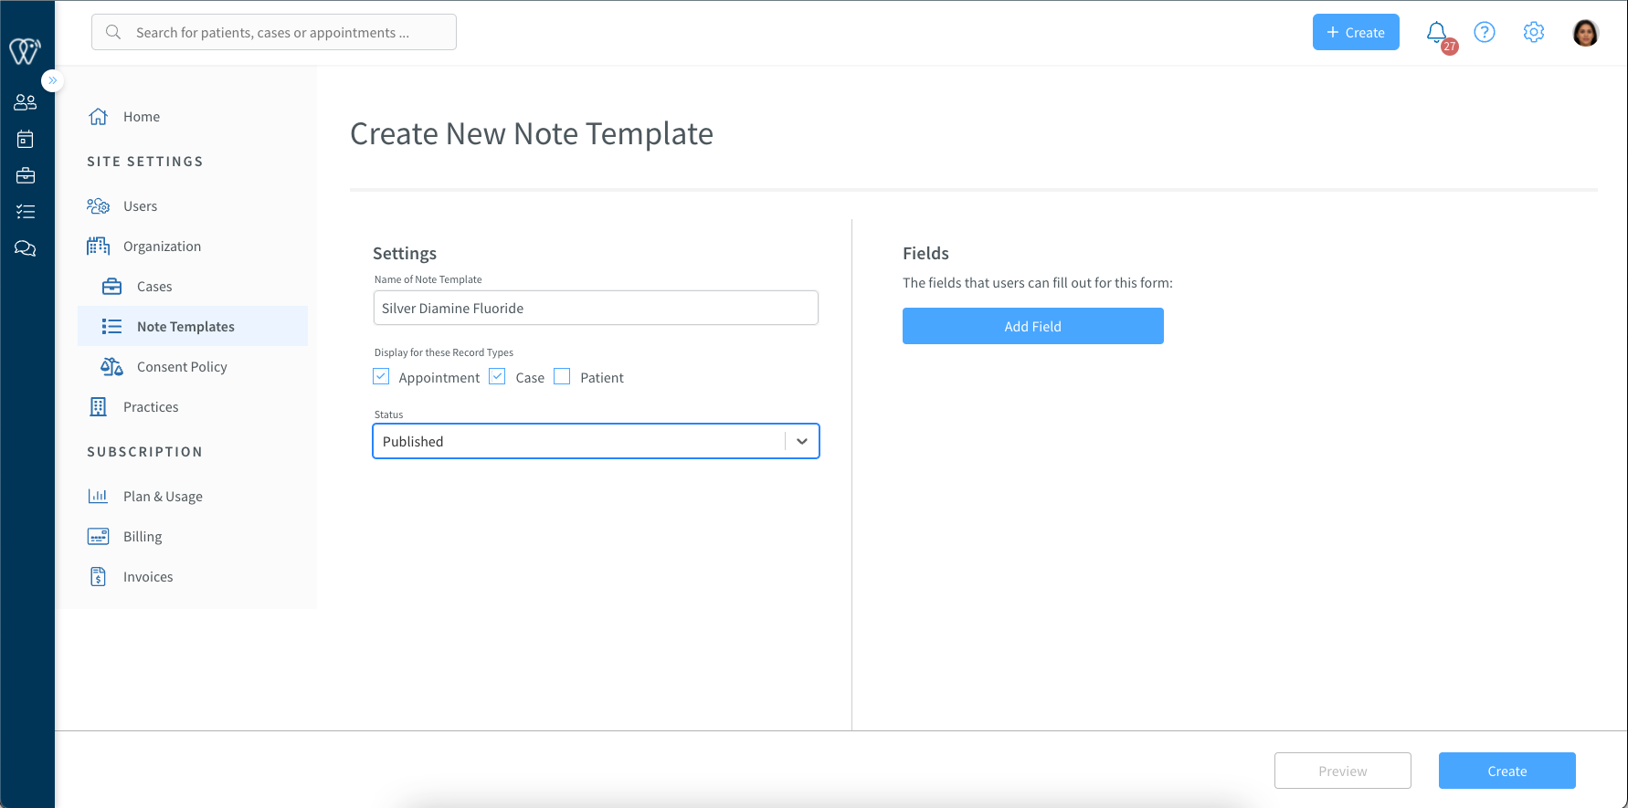The height and width of the screenshot is (808, 1628).
Task: Open the settings gear icon
Action: click(x=1534, y=32)
